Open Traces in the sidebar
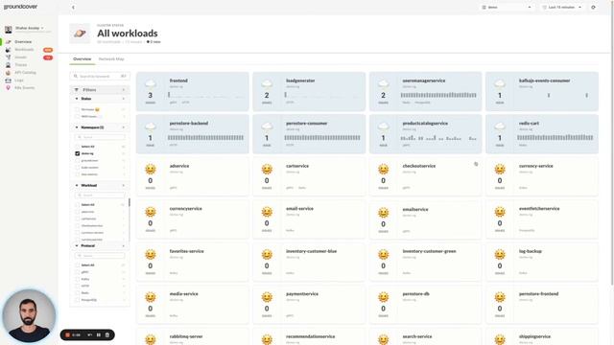 click(x=21, y=65)
